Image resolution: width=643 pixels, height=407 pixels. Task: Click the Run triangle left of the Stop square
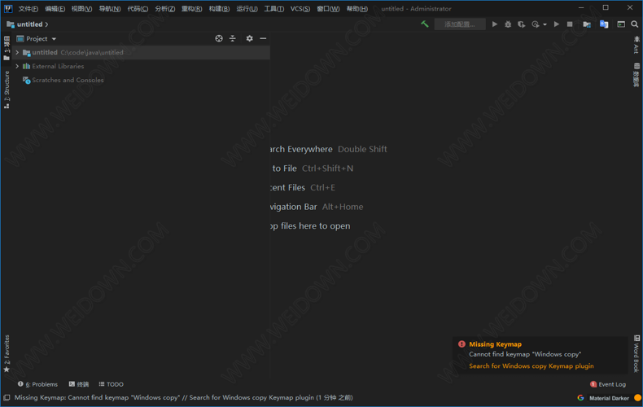coord(557,24)
